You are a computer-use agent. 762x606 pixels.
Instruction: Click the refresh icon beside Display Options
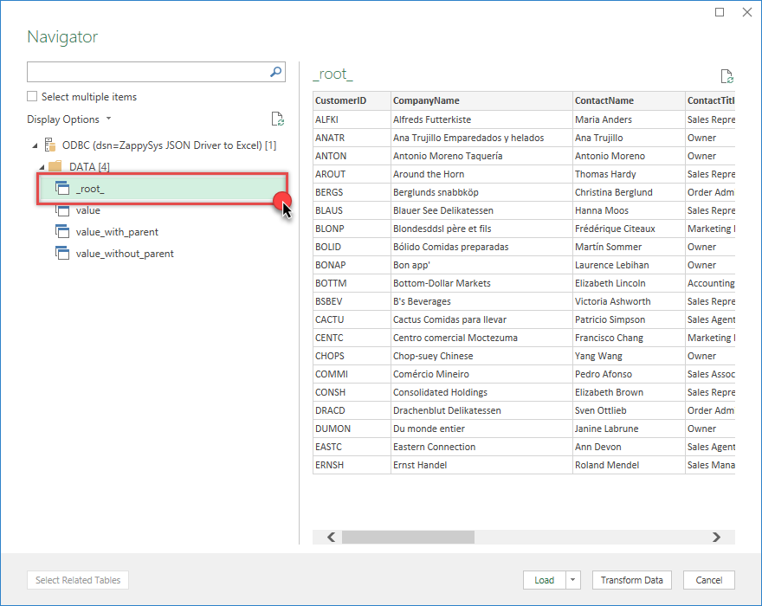point(277,119)
